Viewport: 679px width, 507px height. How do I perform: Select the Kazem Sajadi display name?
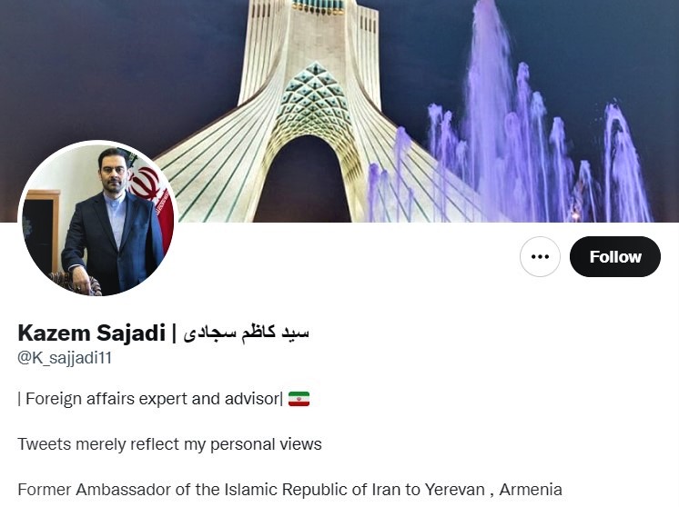tap(92, 333)
